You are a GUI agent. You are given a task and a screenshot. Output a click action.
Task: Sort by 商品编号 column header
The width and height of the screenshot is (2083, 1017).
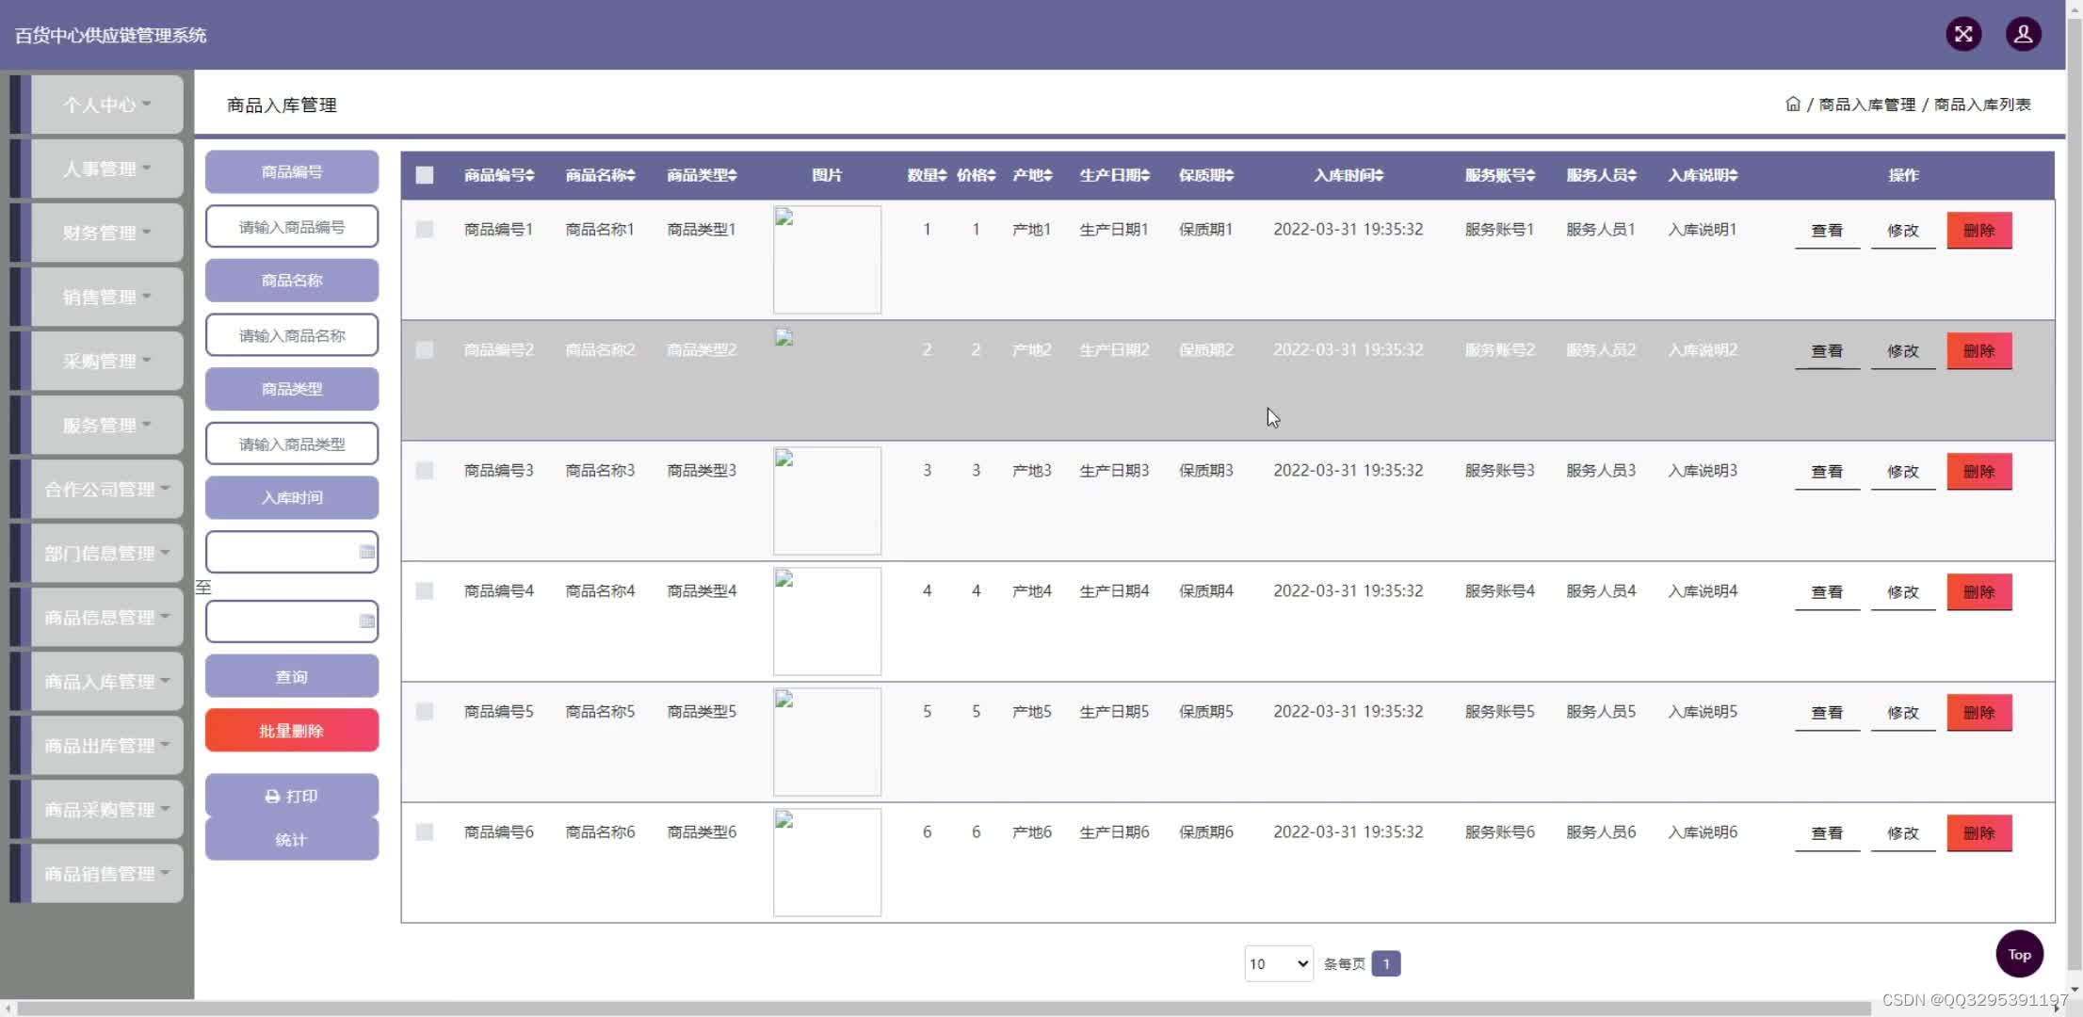pyautogui.click(x=499, y=175)
